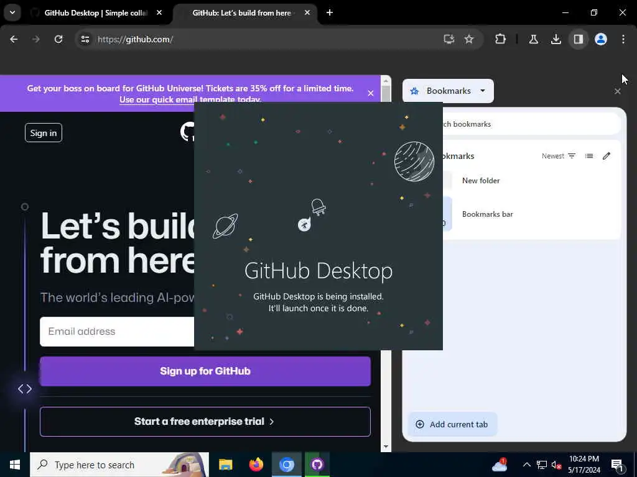Click the edit pencil icon in bookmarks

click(607, 156)
